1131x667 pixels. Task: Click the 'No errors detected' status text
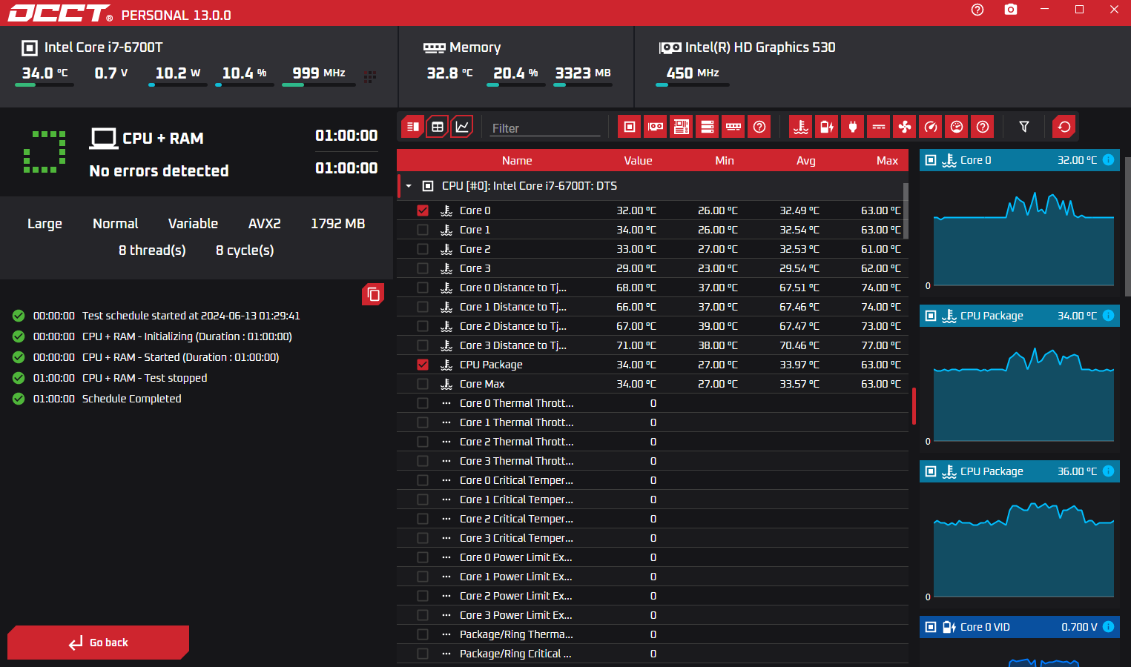click(159, 171)
